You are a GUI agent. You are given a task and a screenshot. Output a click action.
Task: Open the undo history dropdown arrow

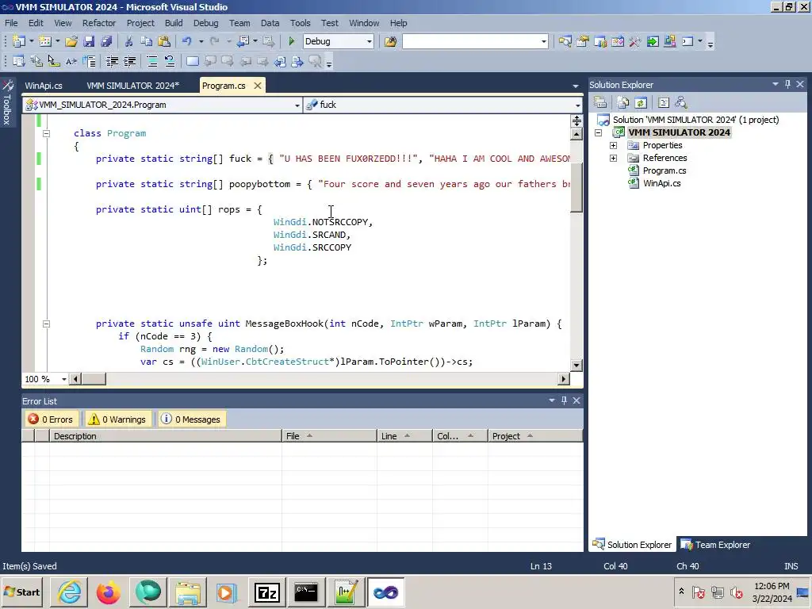[201, 41]
